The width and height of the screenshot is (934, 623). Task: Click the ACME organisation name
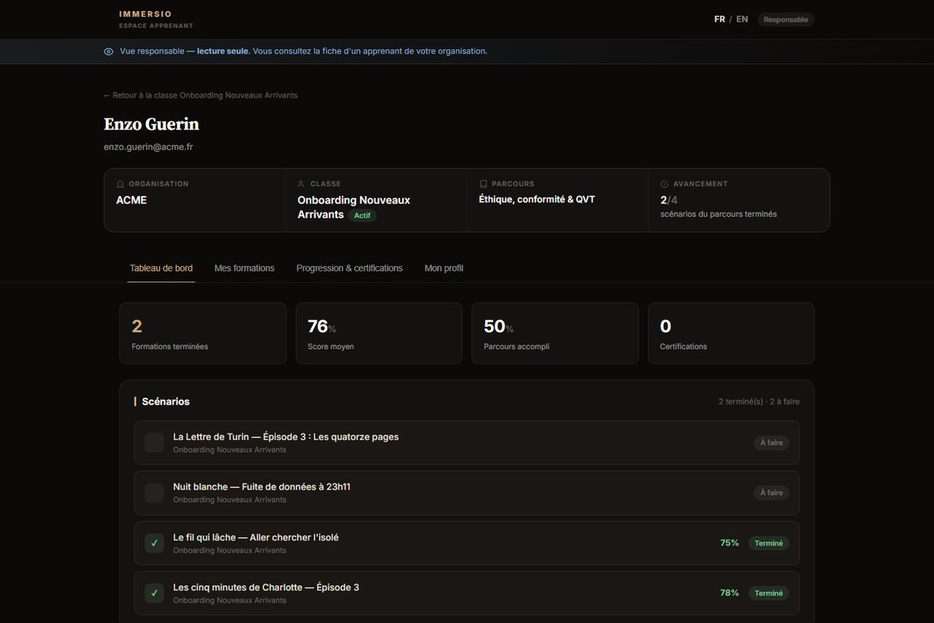[131, 200]
